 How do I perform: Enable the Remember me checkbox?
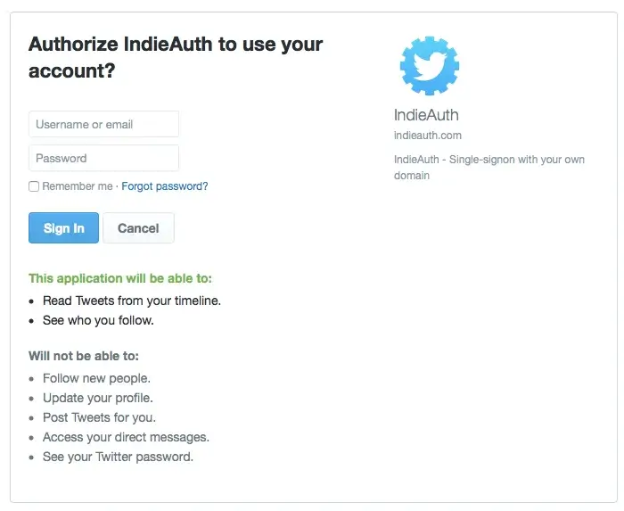pyautogui.click(x=34, y=186)
